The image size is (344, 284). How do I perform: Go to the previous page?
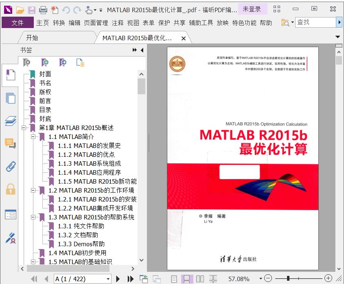coord(46,279)
